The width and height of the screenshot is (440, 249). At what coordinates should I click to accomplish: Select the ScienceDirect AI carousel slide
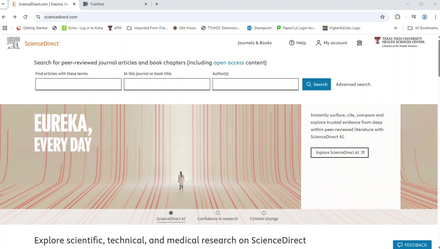[x=171, y=216]
